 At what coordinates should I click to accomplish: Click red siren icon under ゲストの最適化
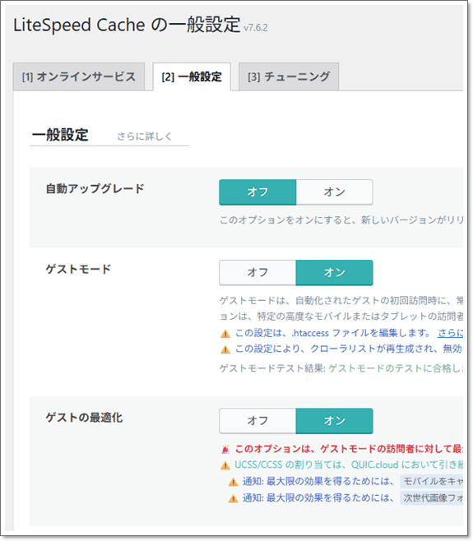(x=225, y=449)
